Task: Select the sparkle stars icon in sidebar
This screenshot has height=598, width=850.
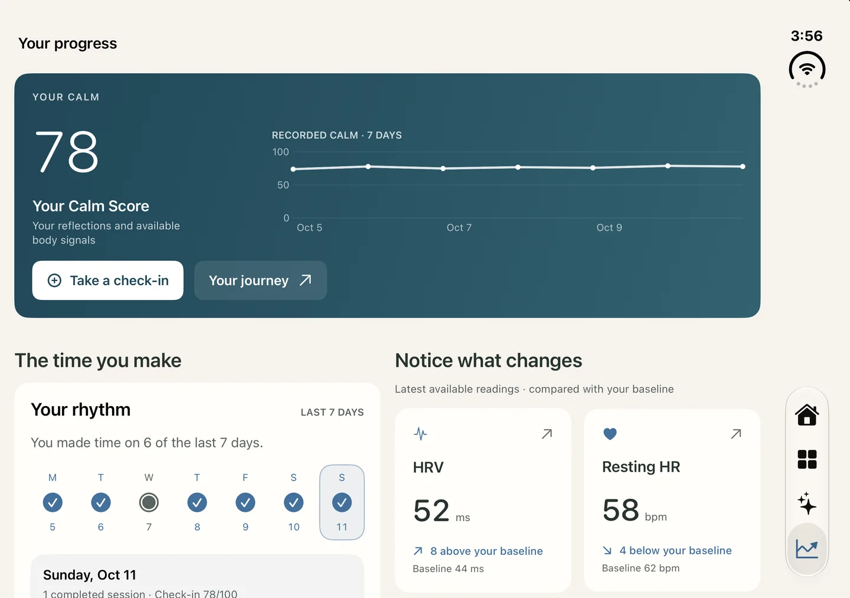Action: click(x=807, y=504)
